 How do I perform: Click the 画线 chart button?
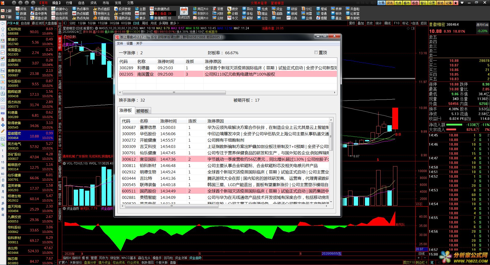[x=387, y=23]
